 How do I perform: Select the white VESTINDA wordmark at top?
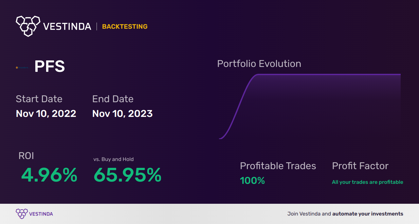pyautogui.click(x=67, y=26)
